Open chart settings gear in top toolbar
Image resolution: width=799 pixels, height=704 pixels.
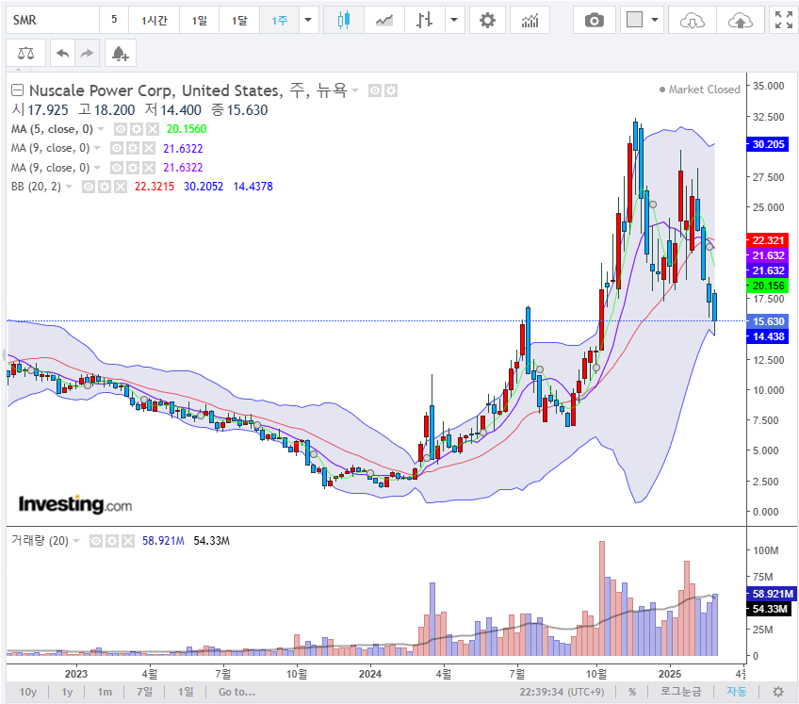[487, 21]
